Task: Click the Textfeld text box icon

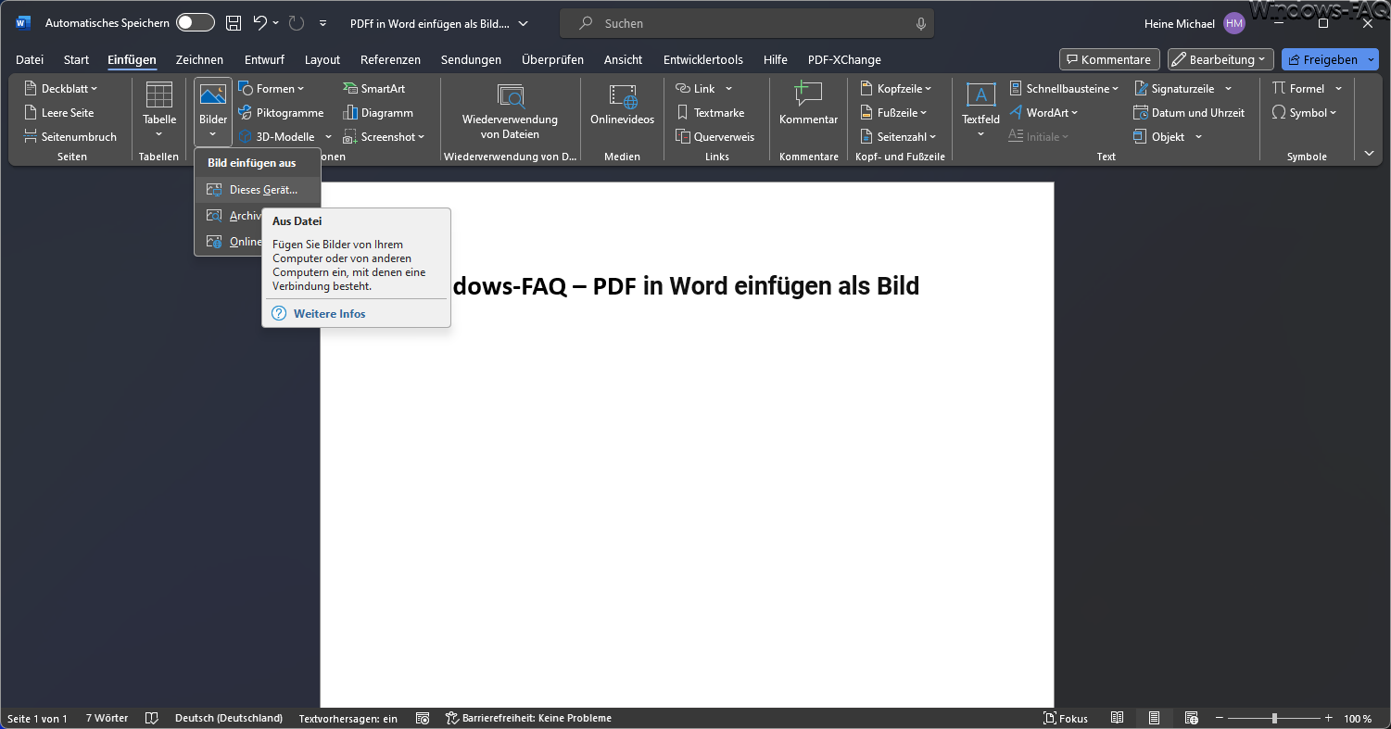Action: coord(980,95)
